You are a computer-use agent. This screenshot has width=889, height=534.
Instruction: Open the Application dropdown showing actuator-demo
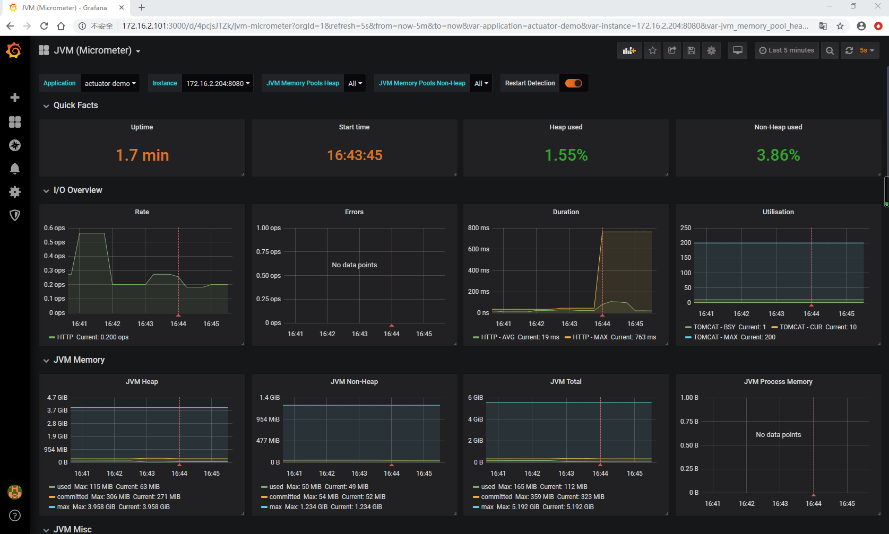pyautogui.click(x=110, y=83)
